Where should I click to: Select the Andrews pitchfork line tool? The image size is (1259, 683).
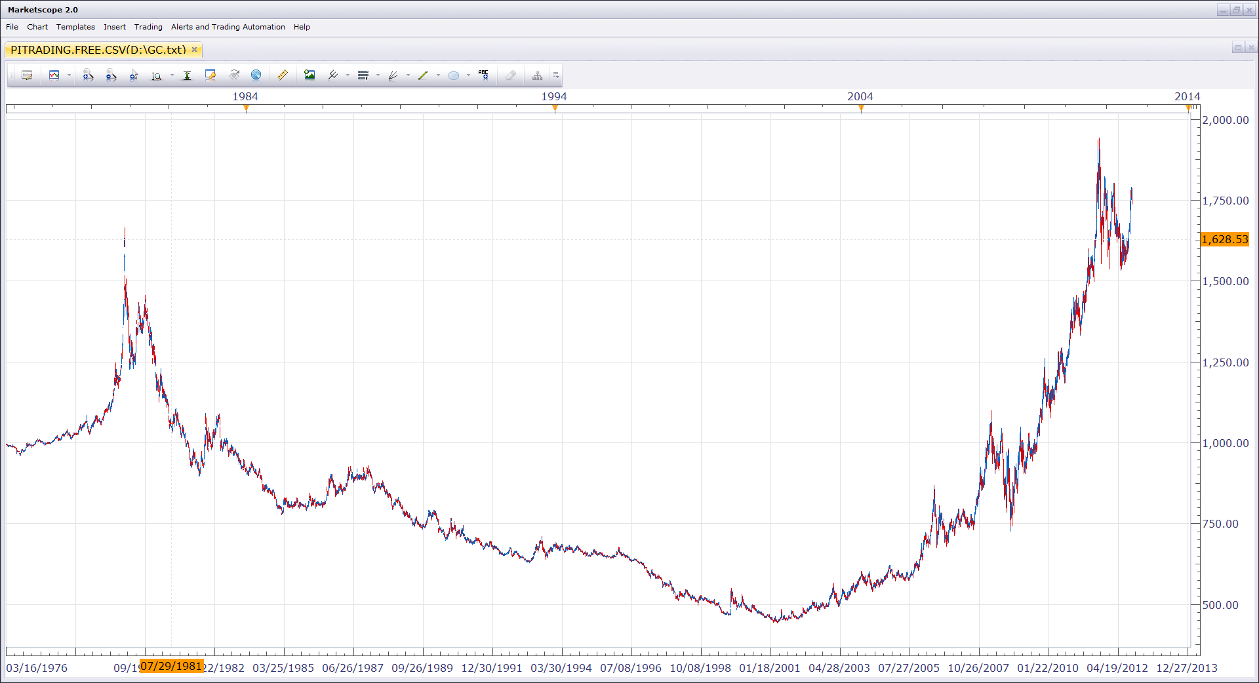point(333,75)
